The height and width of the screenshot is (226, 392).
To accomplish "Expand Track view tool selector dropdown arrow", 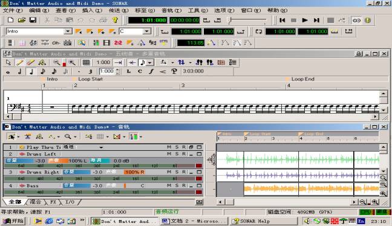I will pyautogui.click(x=18, y=137).
